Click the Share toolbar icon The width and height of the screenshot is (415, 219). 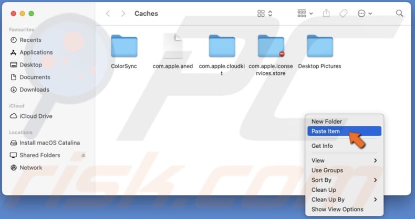point(326,13)
